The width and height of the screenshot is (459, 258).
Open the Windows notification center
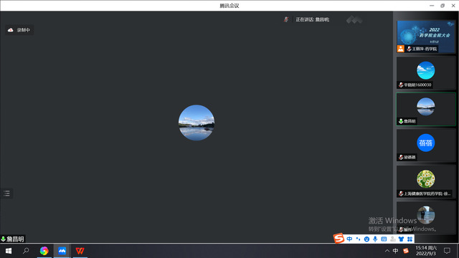[x=447, y=251]
